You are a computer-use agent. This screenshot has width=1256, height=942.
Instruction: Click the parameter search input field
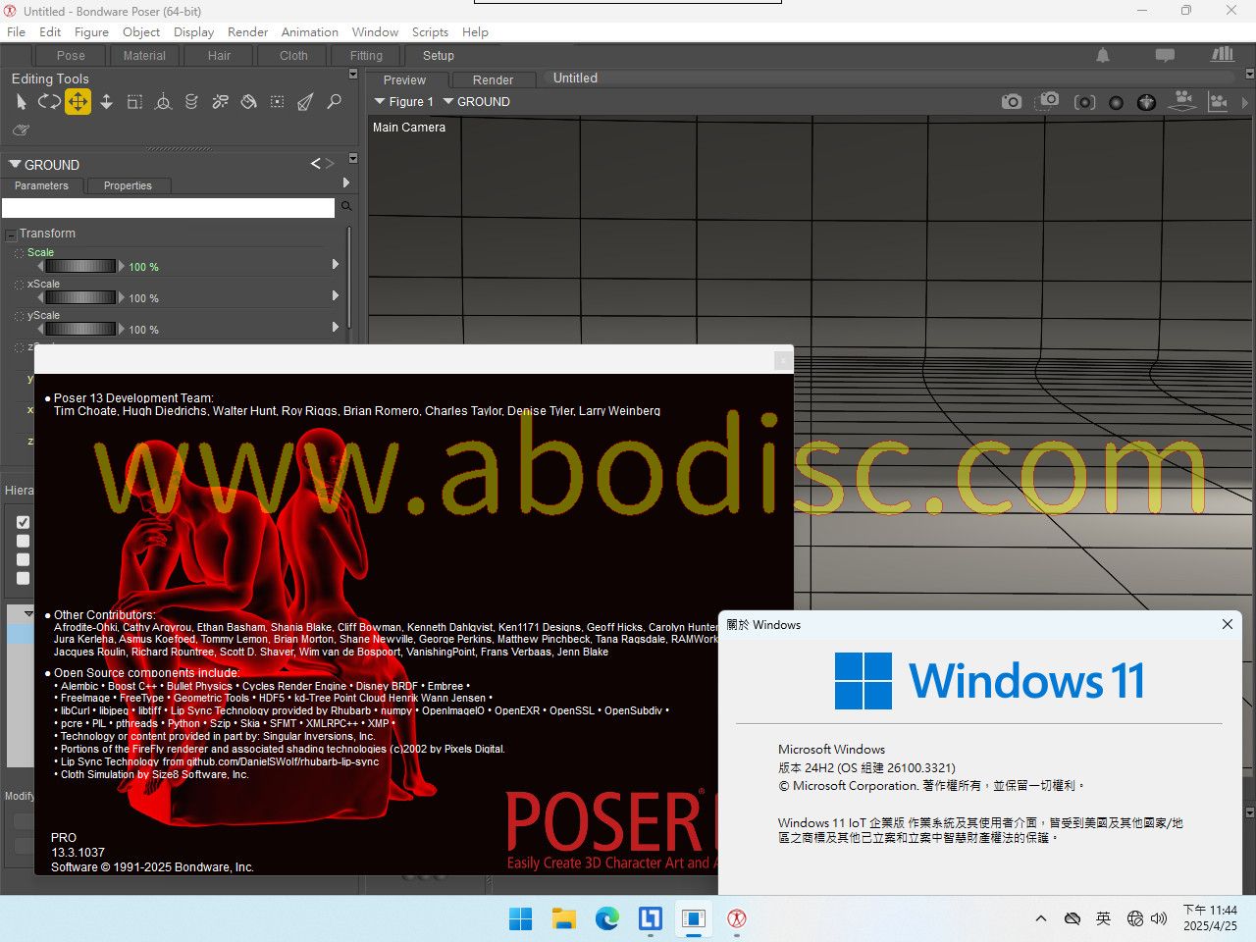168,207
